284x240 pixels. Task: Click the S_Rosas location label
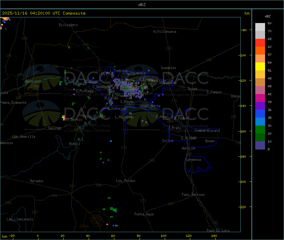(127, 102)
